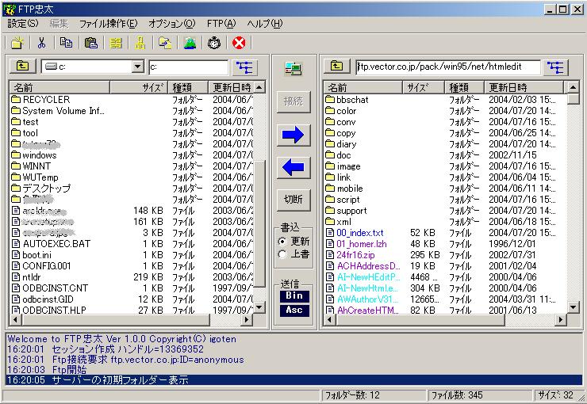The height and width of the screenshot is (404, 587).
Task: Open the 編集 menu
Action: coord(59,24)
